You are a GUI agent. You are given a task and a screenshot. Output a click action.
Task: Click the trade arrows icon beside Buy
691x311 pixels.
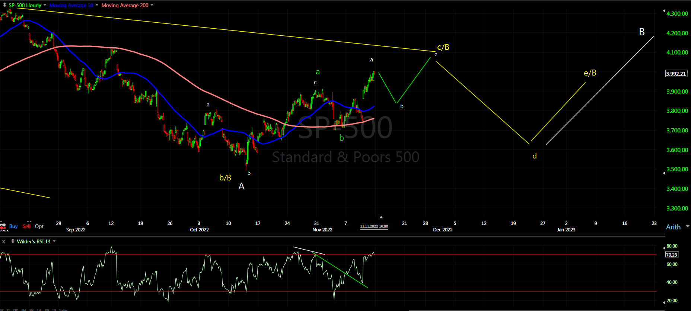tap(3, 226)
